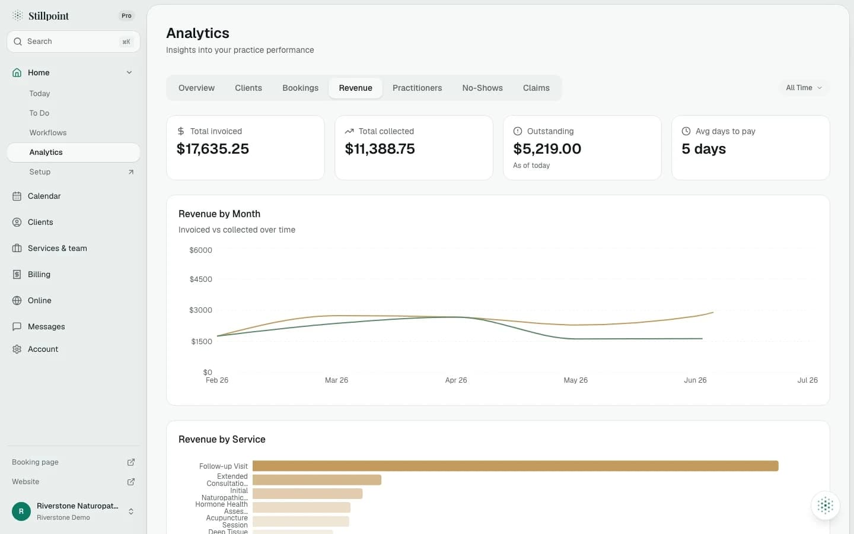Click the Search input field

(x=74, y=42)
